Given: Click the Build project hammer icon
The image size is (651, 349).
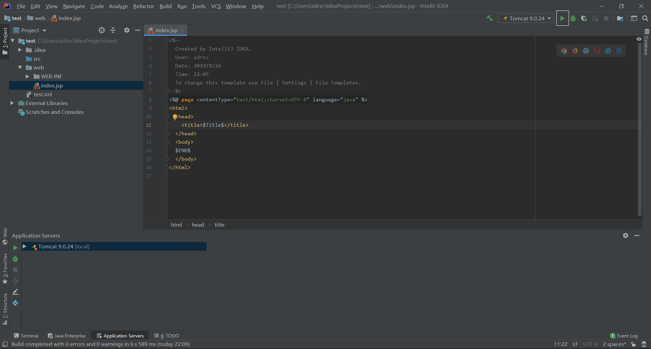Looking at the screenshot, I should (490, 18).
